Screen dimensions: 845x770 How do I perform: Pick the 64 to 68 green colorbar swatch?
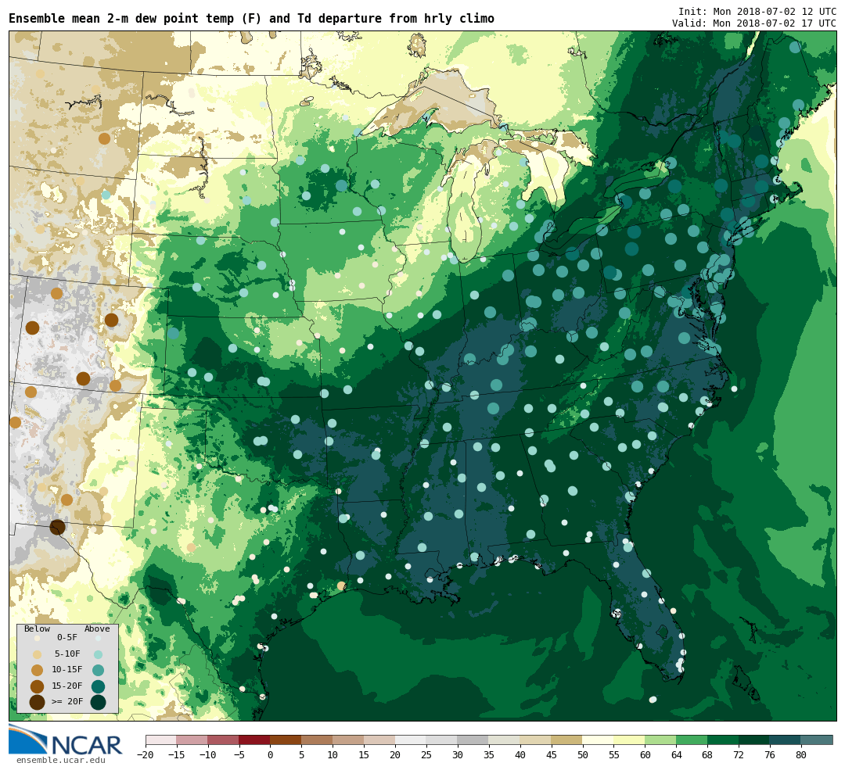(x=692, y=740)
